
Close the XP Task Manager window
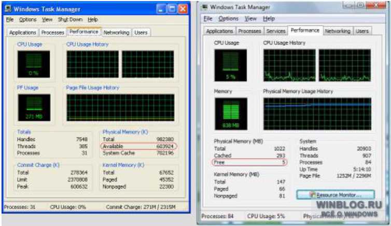coord(183,9)
